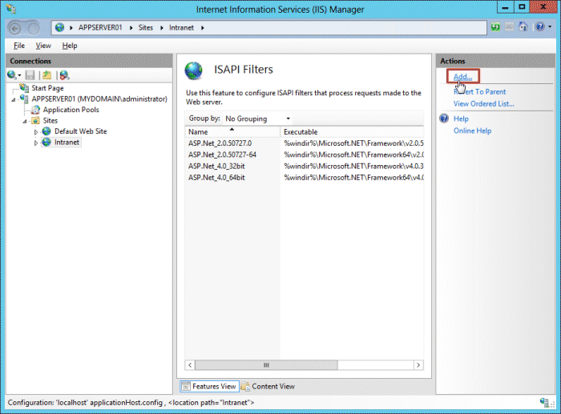The width and height of the screenshot is (561, 414).
Task: Open the help icon dropdown arrow
Action: pos(550,26)
